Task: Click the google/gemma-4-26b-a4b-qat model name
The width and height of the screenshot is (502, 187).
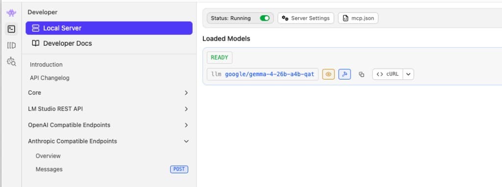Action: (x=270, y=75)
